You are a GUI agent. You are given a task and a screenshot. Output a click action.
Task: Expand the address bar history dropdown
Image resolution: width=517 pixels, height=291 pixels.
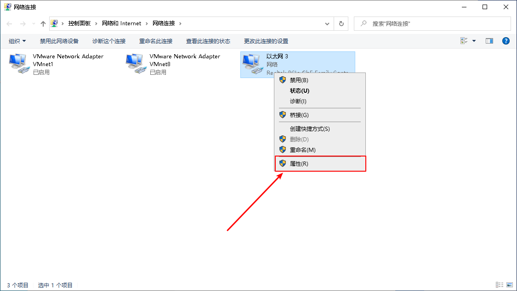click(x=327, y=23)
